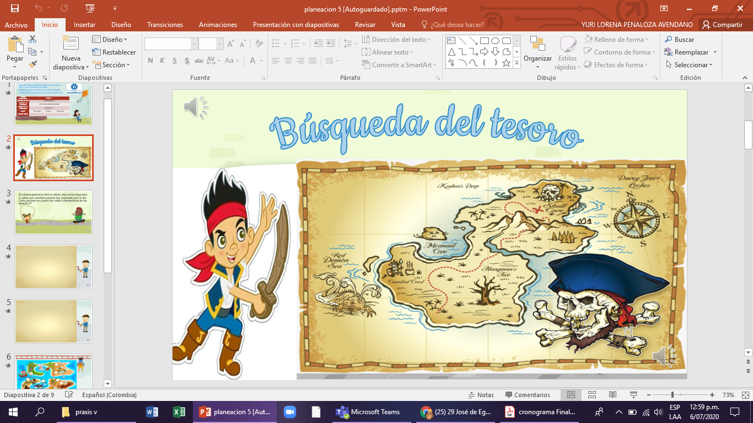Screen dimensions: 753x423
Task: Expand the shapes gallery with the More arrow
Action: click(x=517, y=63)
